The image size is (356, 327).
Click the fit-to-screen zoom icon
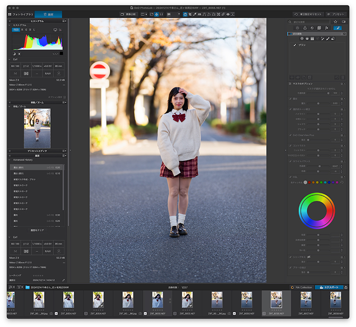click(152, 14)
